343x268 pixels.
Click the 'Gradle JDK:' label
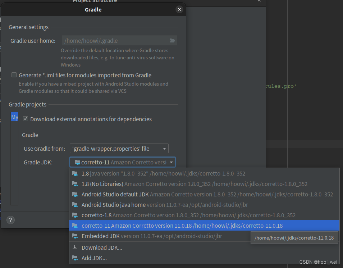(38, 163)
